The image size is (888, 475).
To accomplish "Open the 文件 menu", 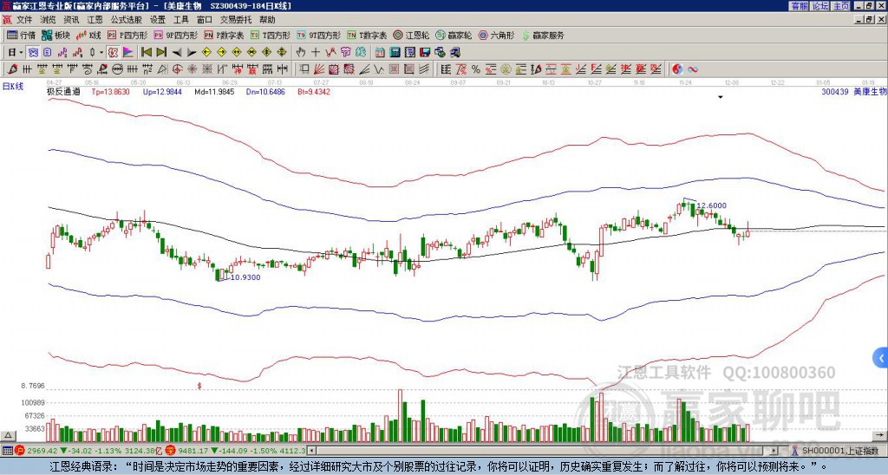I will [24, 20].
